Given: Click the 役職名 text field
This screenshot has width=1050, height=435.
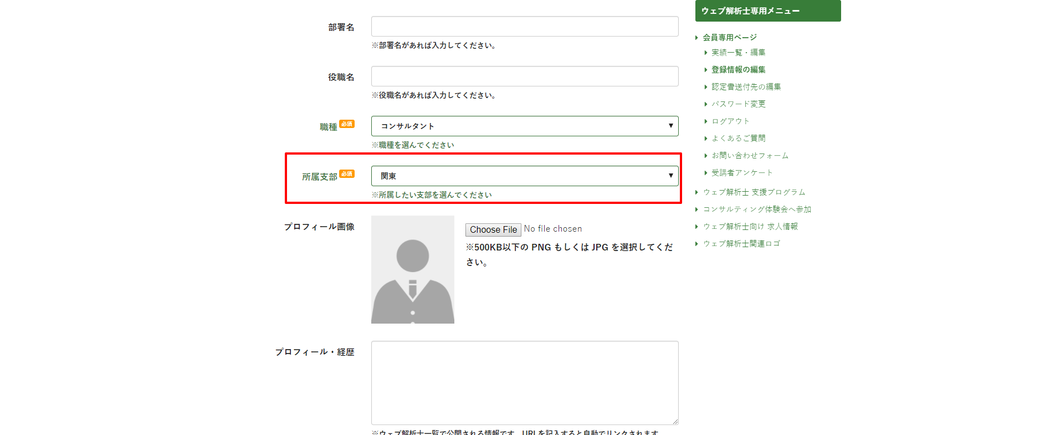Looking at the screenshot, I should point(524,76).
